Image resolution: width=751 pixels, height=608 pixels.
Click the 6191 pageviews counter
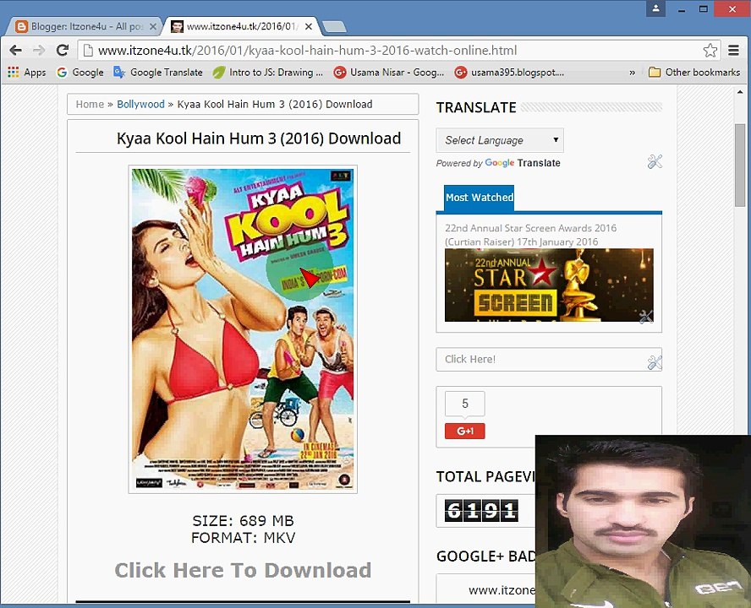click(481, 510)
